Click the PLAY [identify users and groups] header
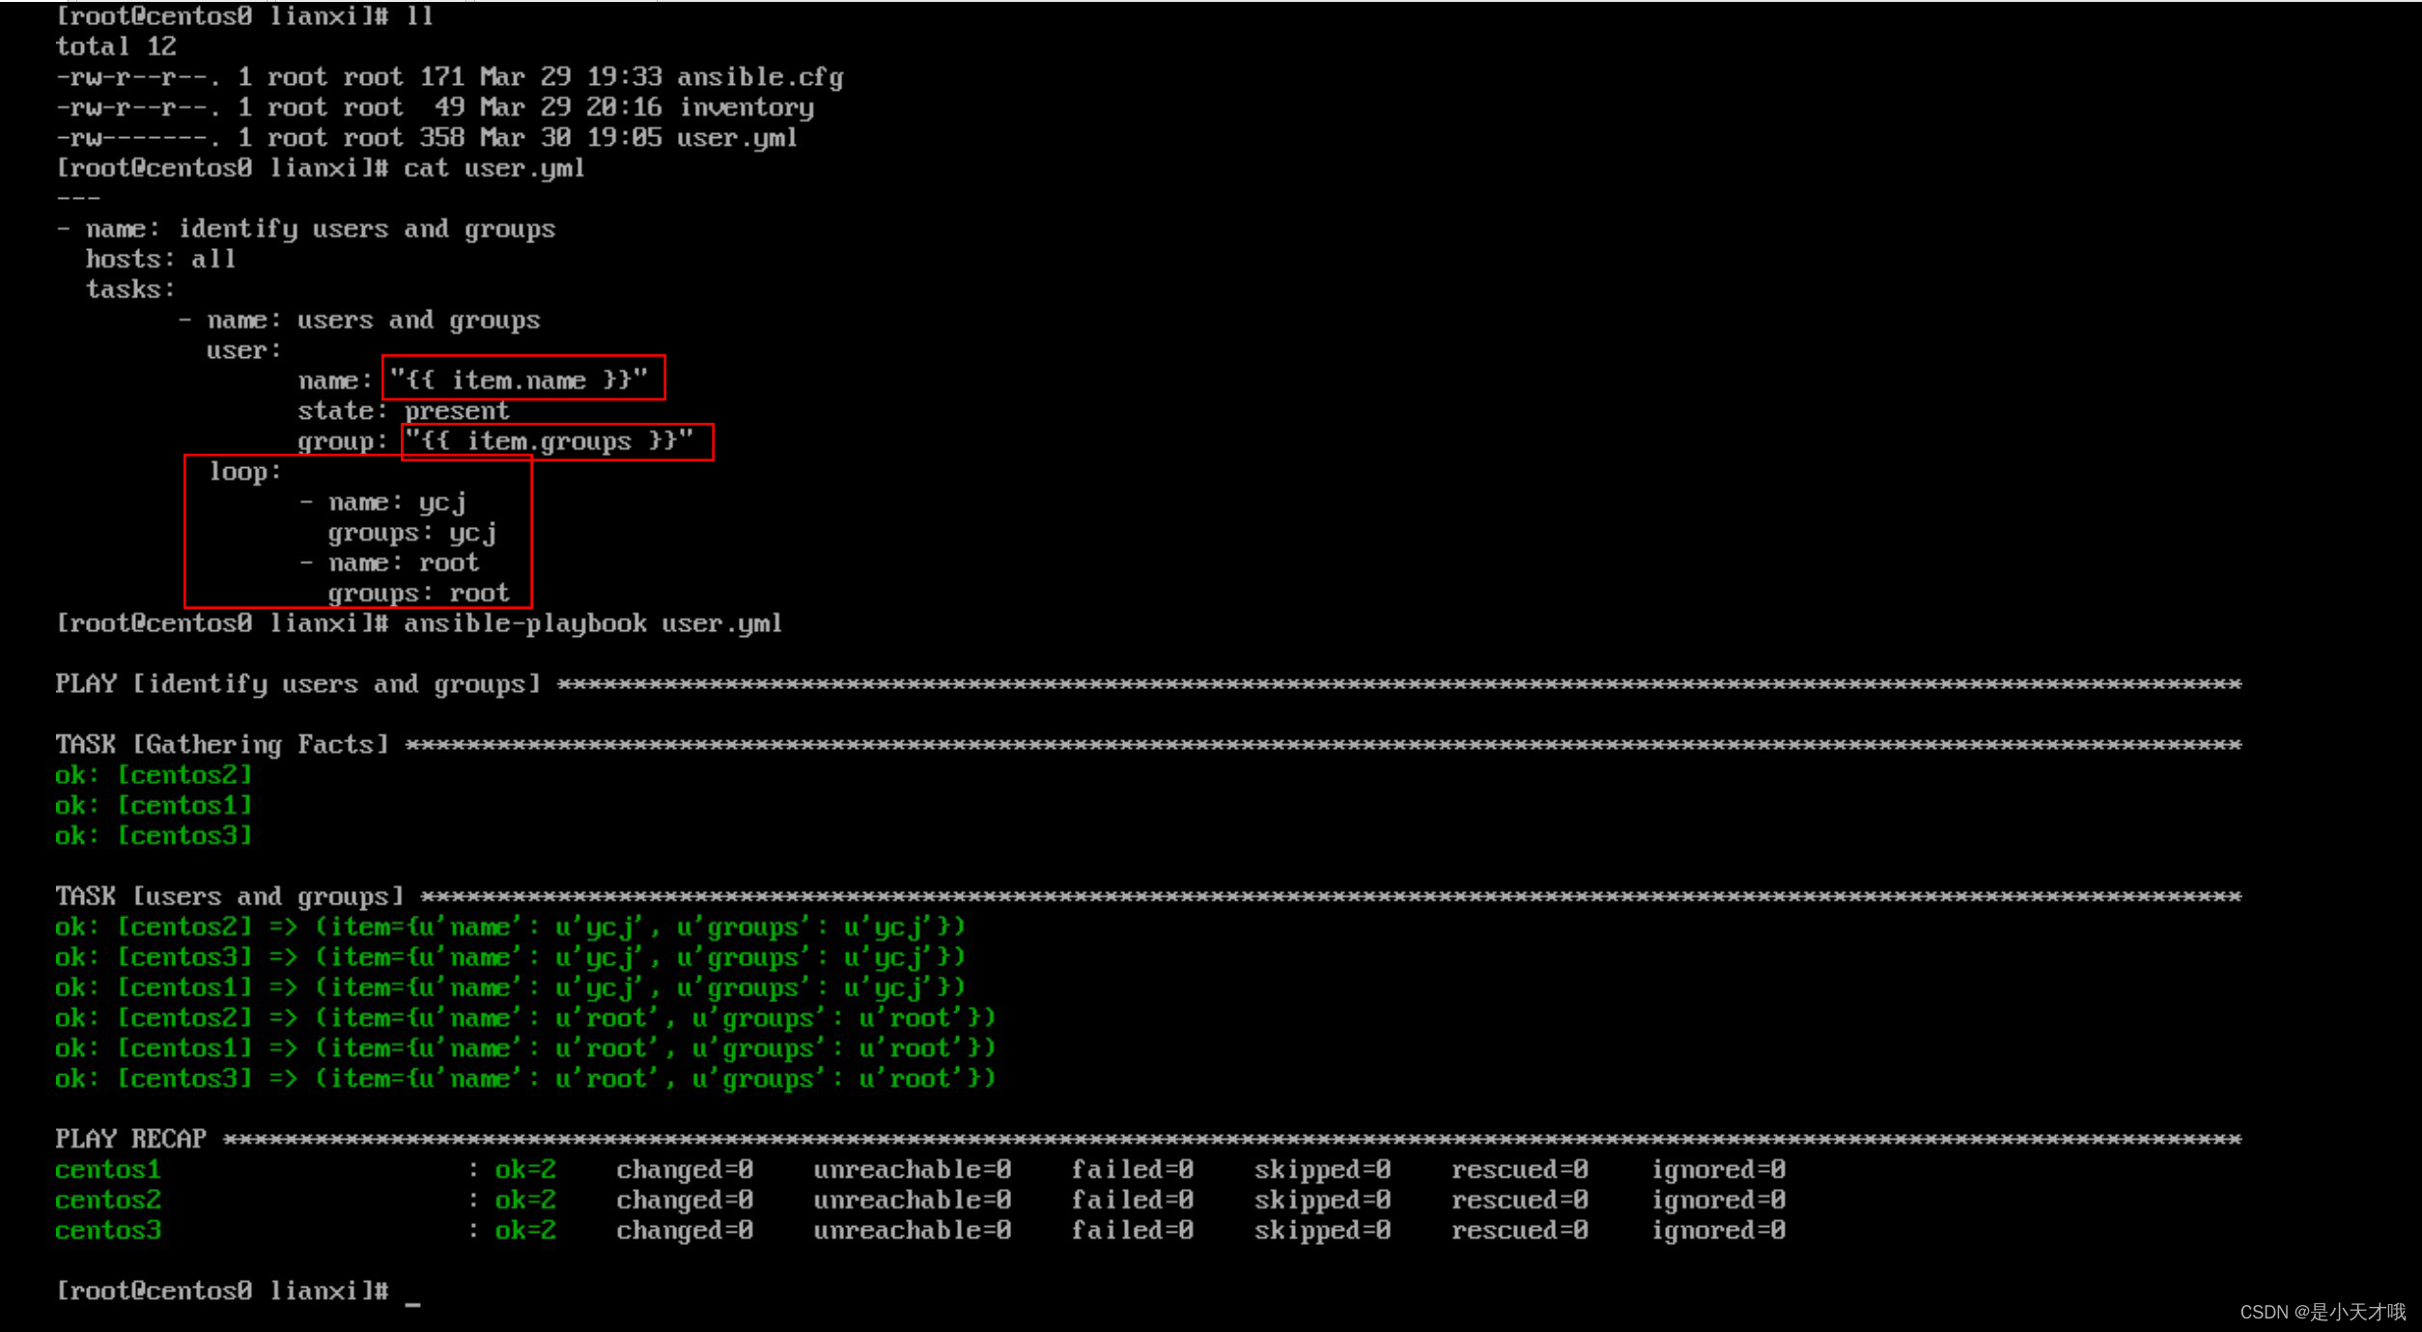The width and height of the screenshot is (2422, 1332). (x=295, y=683)
